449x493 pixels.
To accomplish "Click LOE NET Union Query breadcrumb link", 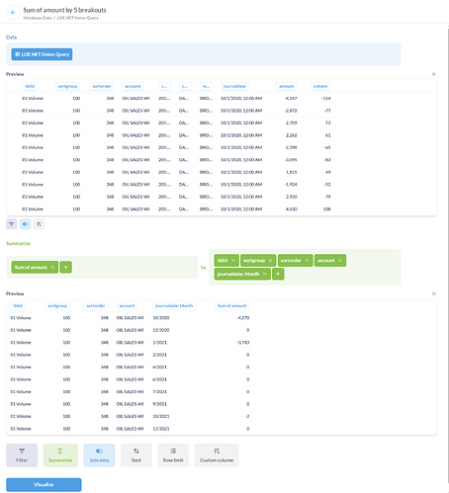I will click(x=78, y=18).
